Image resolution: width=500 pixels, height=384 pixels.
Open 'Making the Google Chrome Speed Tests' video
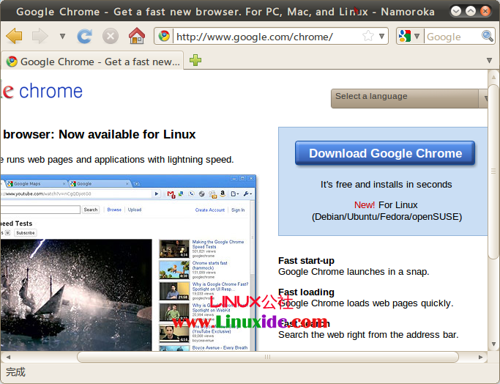(218, 244)
